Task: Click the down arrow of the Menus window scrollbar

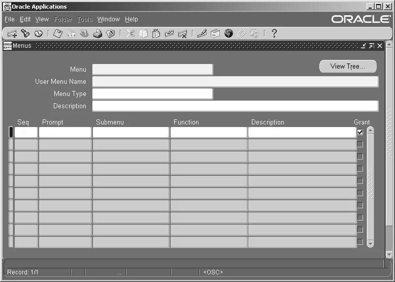Action: (389, 255)
